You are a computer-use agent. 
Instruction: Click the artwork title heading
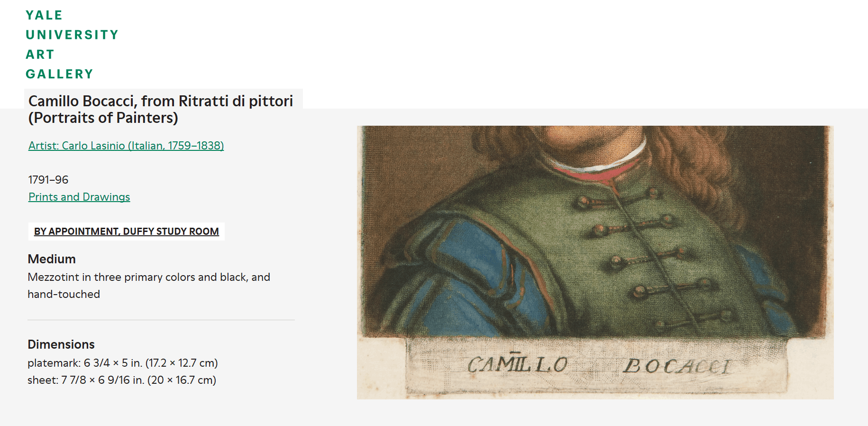[x=161, y=109]
